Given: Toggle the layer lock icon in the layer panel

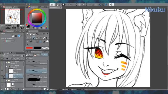Looking at the screenshot, I should point(12,59).
